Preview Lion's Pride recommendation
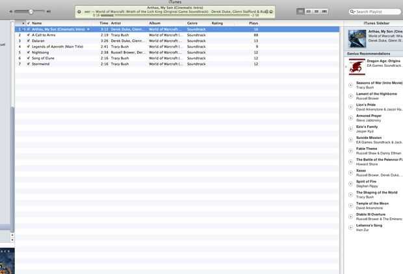 tap(350, 107)
